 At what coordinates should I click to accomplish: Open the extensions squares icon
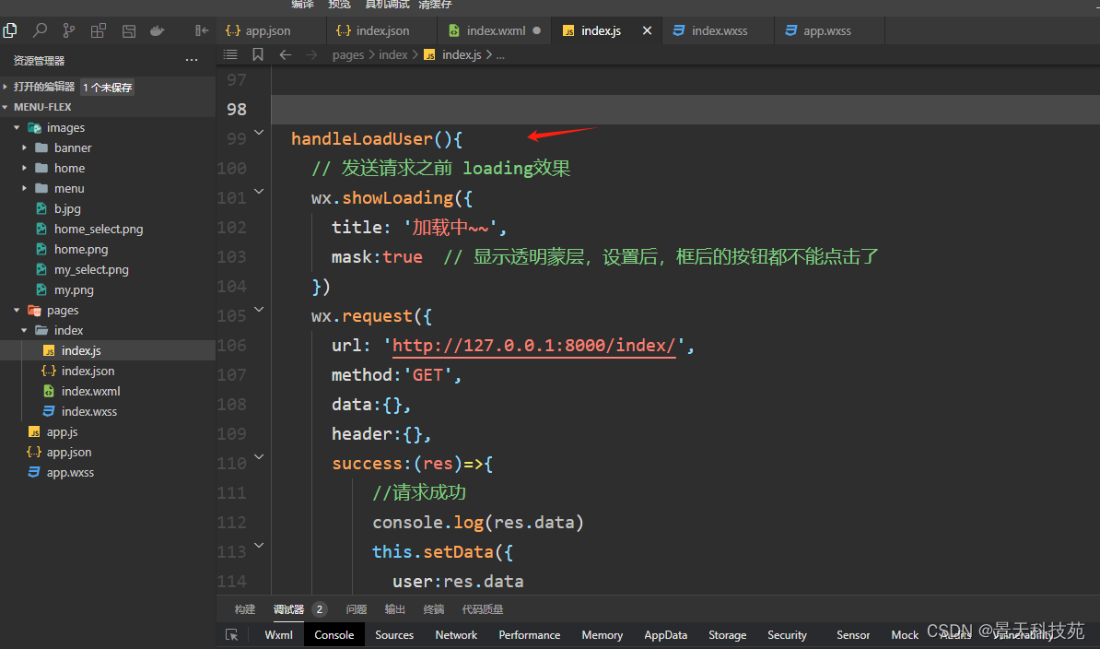click(x=99, y=30)
